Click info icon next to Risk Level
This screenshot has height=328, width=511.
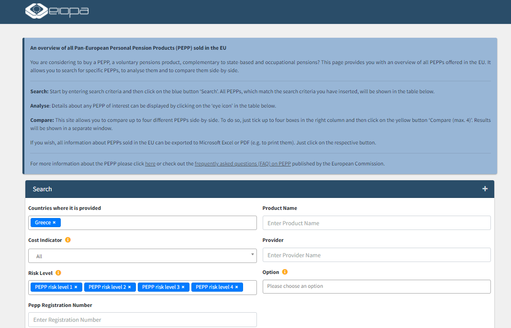[x=58, y=273]
